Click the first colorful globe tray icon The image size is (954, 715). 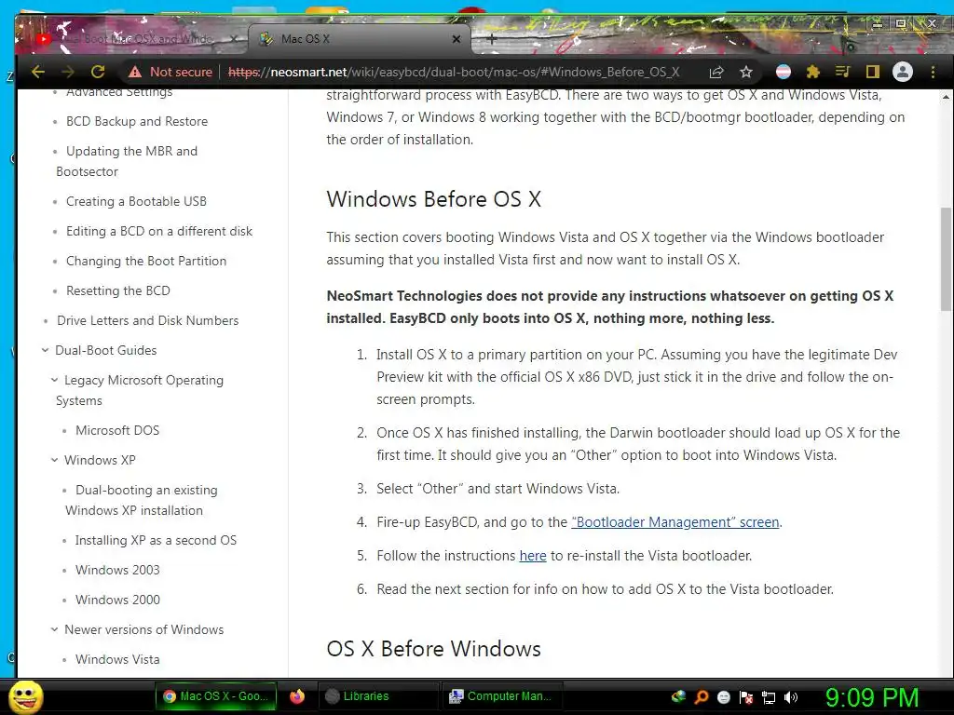tap(678, 697)
